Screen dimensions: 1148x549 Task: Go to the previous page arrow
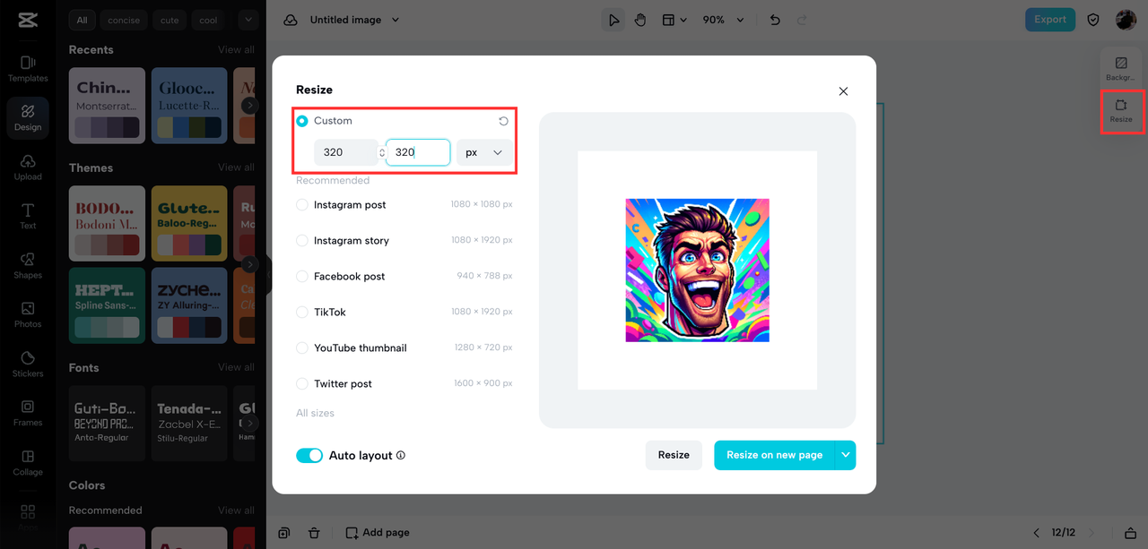pyautogui.click(x=1036, y=532)
